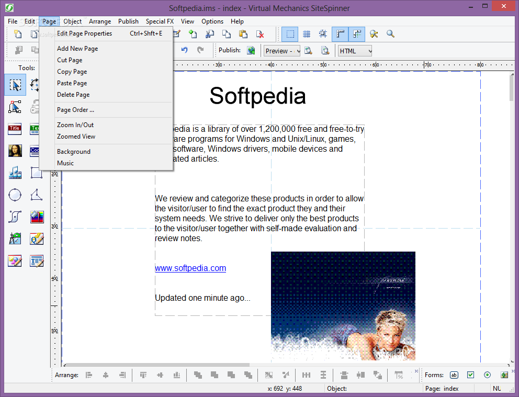This screenshot has width=519, height=397.
Task: Open Page Order dialog entry
Action: [x=106, y=110]
